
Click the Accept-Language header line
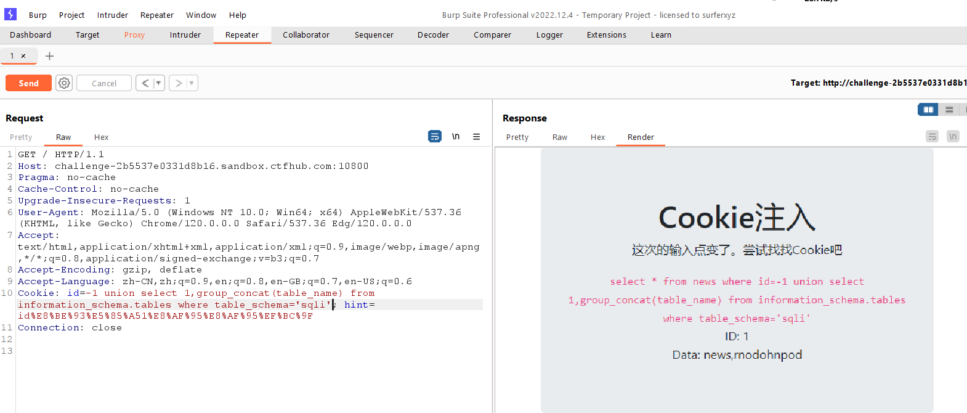pyautogui.click(x=215, y=282)
